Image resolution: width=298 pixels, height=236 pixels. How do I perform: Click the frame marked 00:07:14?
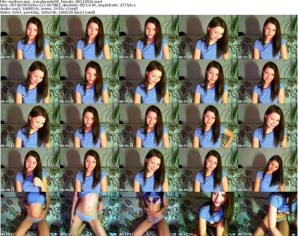[x=208, y=125]
